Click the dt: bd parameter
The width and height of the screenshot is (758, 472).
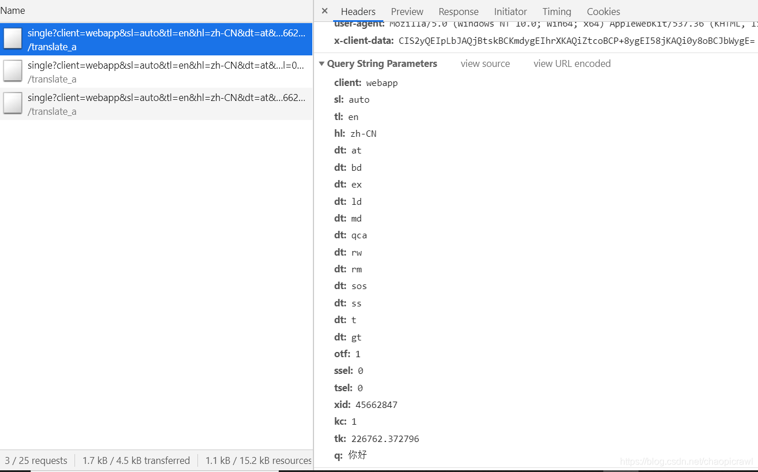coord(348,167)
